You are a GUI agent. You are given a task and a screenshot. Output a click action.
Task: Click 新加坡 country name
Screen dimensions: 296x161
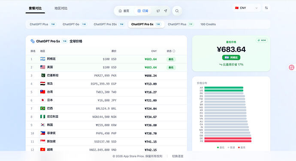51,141
